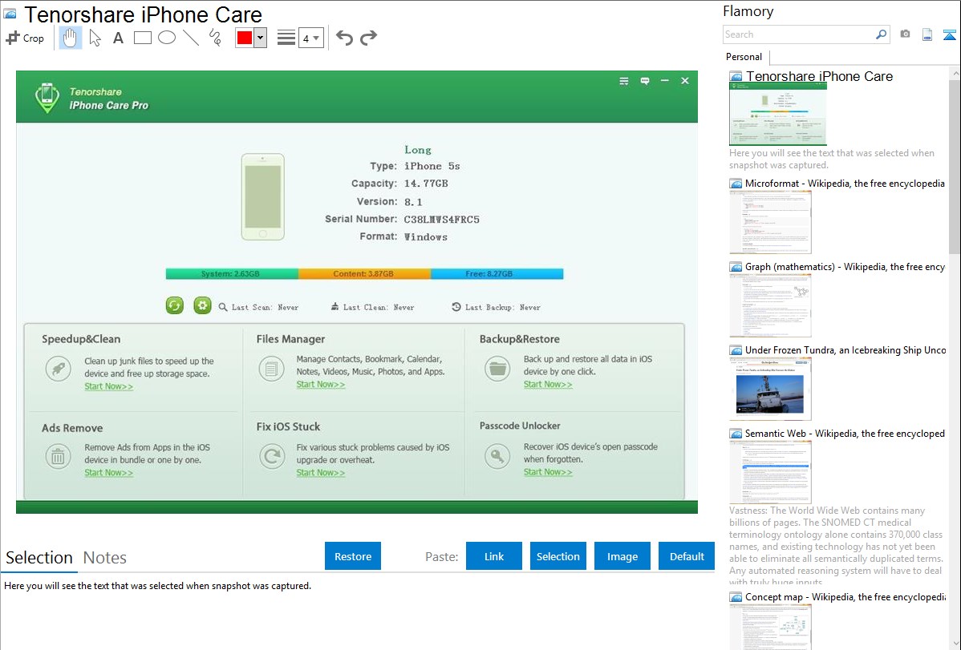Open the line width 4 dropdown
The image size is (961, 650).
[310, 38]
